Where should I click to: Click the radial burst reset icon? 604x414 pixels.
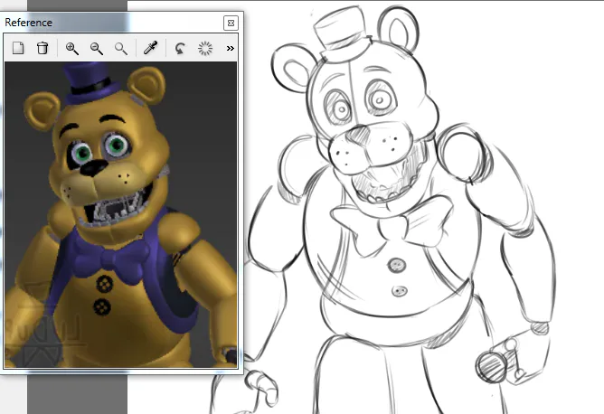pos(205,48)
